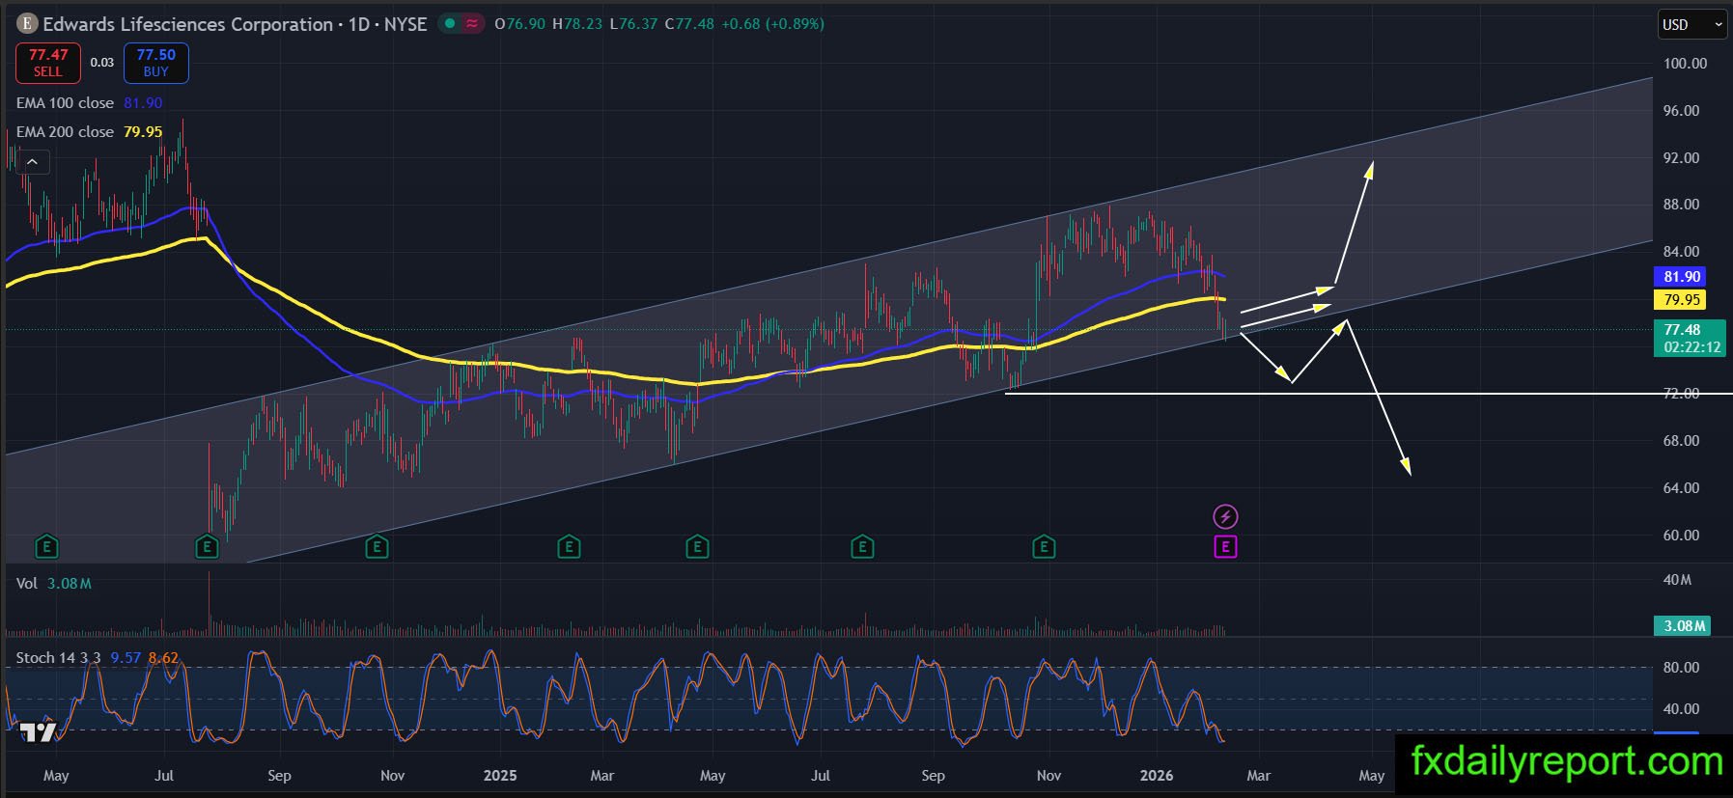1733x798 pixels.
Task: Click the 84.00 price axis label
Action: (1682, 252)
